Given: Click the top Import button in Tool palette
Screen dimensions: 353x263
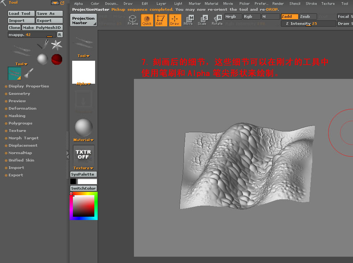Looking at the screenshot, I should point(21,20).
